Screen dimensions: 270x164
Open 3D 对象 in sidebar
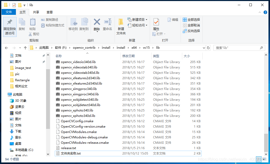[x=18, y=101]
